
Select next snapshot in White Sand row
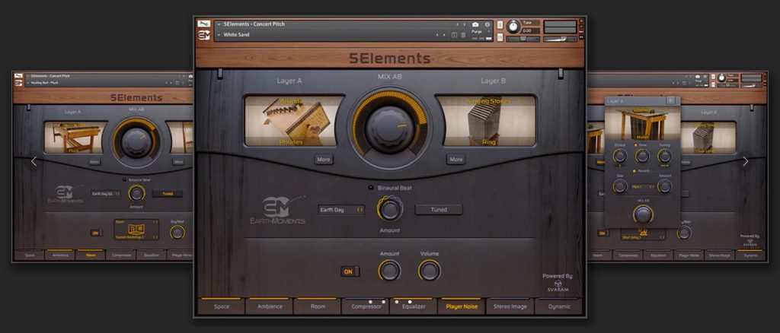click(444, 35)
